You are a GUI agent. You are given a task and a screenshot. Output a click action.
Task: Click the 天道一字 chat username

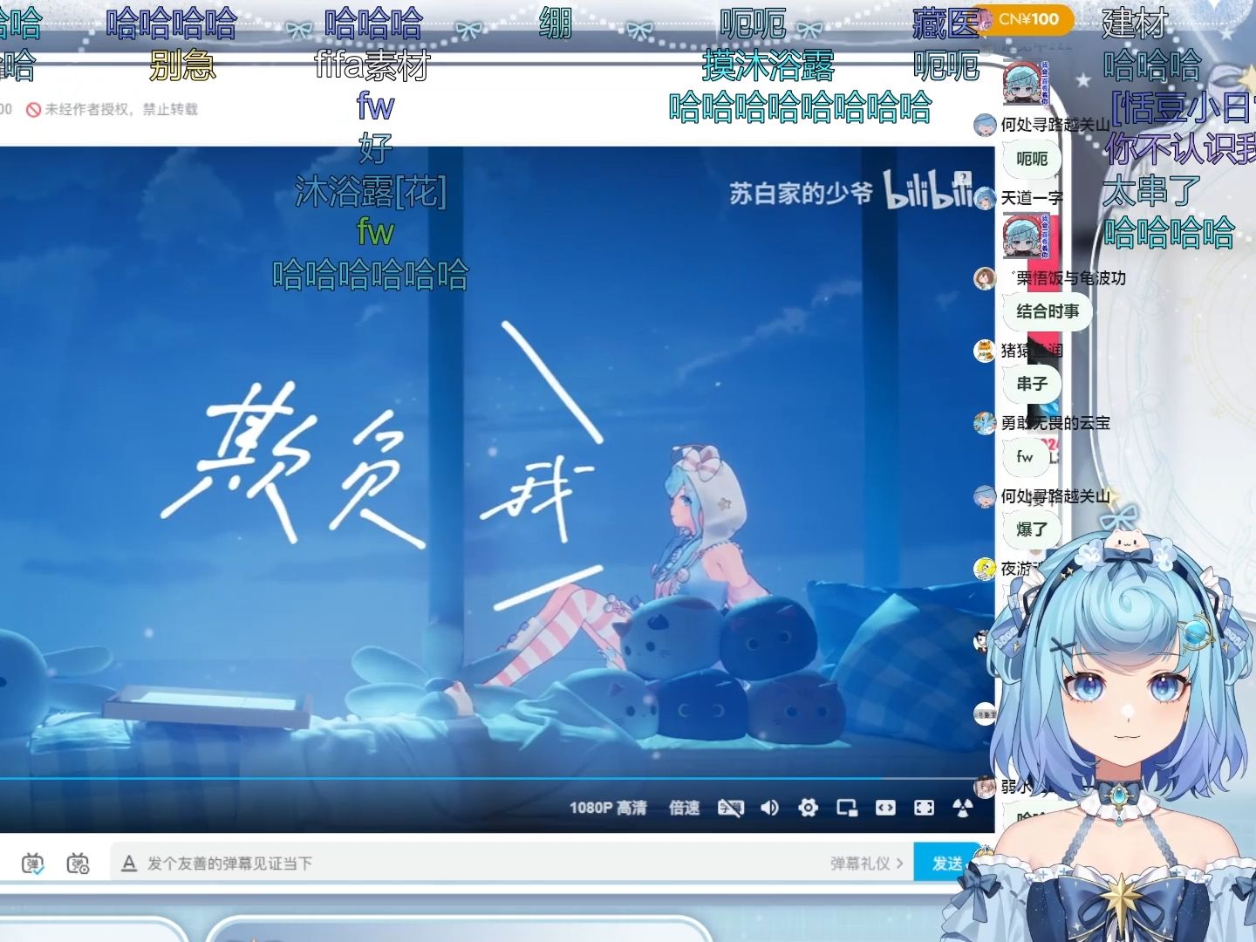[1032, 198]
